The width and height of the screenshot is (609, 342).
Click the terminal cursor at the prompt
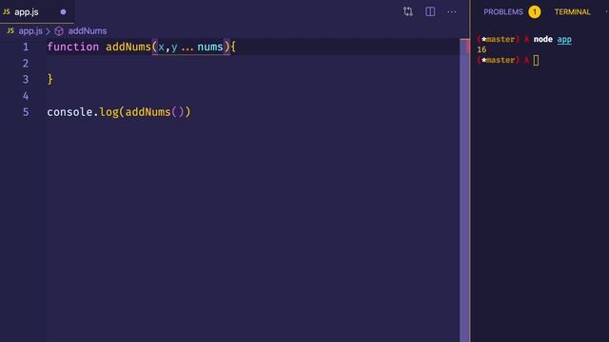(536, 60)
